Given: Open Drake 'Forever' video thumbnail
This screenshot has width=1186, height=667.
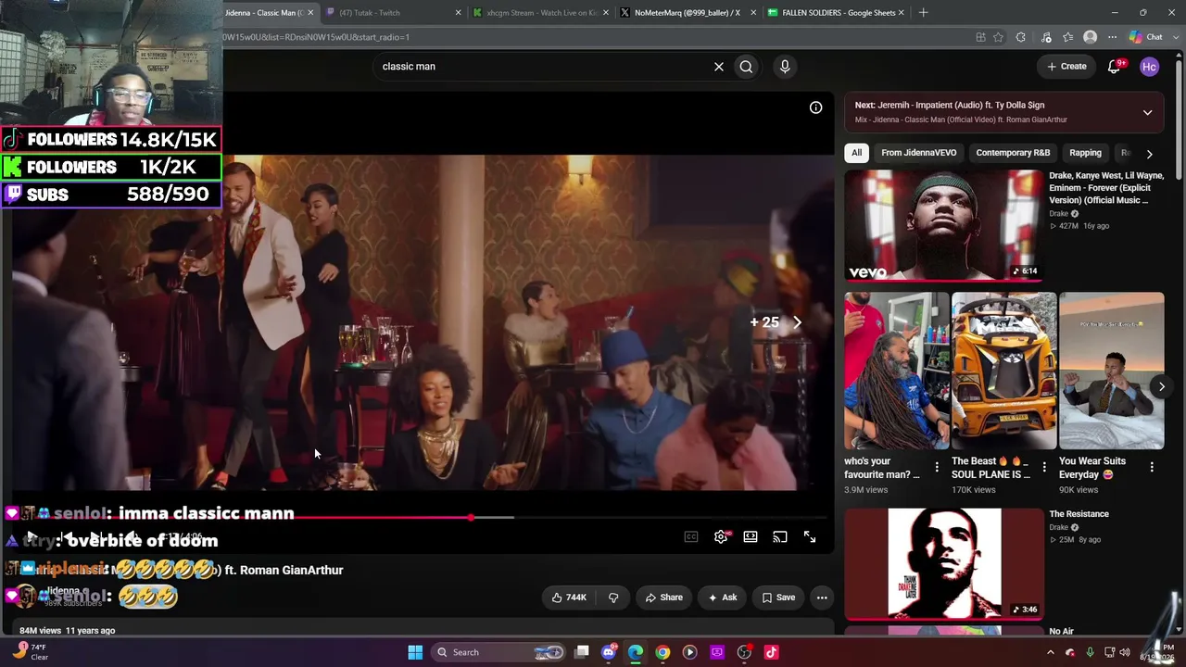Looking at the screenshot, I should point(943,225).
